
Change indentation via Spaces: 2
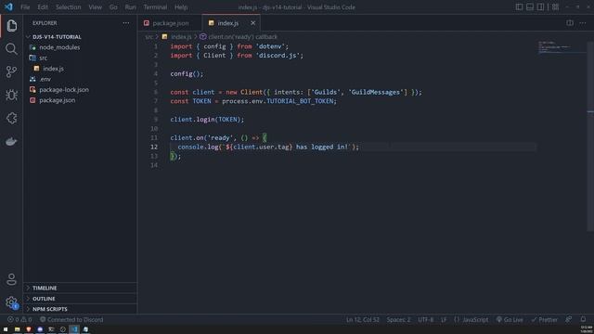pyautogui.click(x=398, y=319)
